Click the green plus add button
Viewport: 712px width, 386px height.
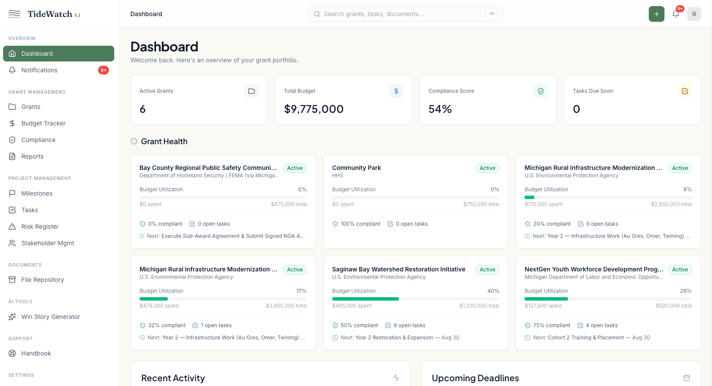pos(656,14)
